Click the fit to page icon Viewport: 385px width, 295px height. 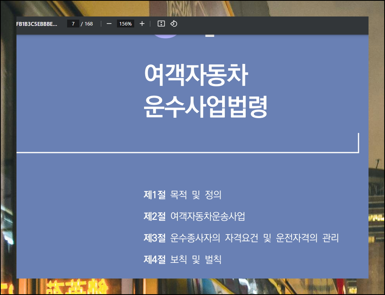tap(161, 24)
